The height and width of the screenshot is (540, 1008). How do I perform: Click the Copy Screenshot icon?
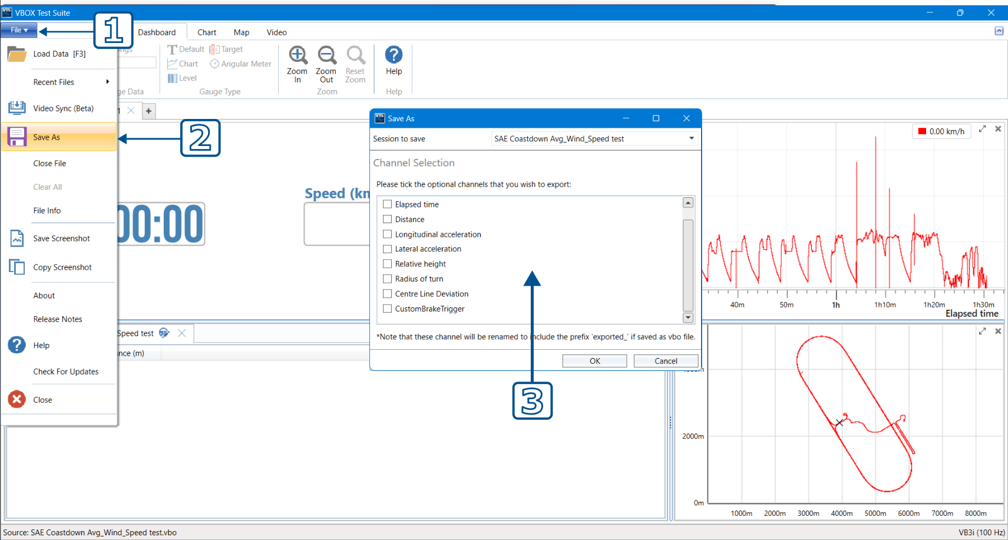click(x=17, y=267)
